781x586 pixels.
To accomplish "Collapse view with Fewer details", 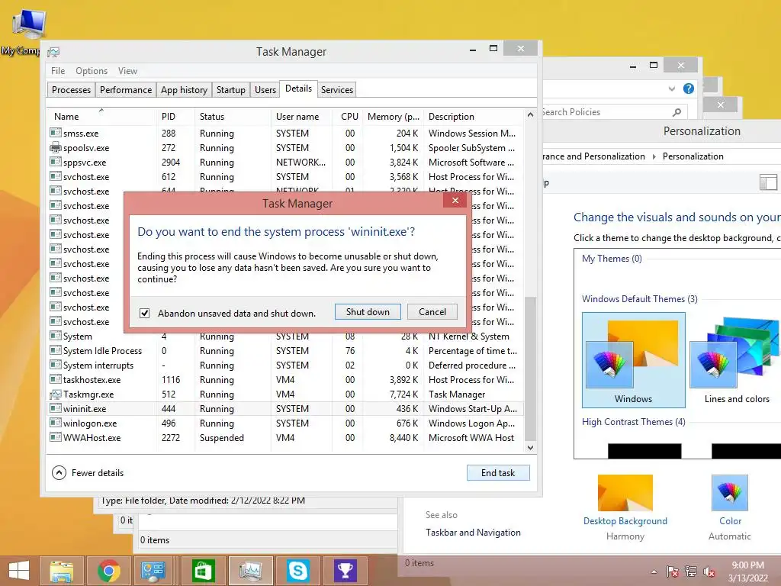I will tap(88, 472).
